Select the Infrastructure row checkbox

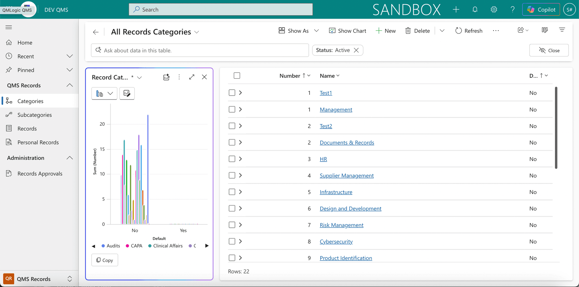click(232, 192)
